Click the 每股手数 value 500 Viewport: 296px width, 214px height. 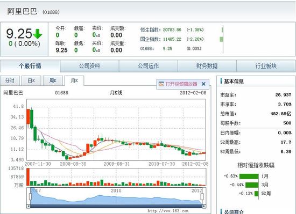(287, 123)
